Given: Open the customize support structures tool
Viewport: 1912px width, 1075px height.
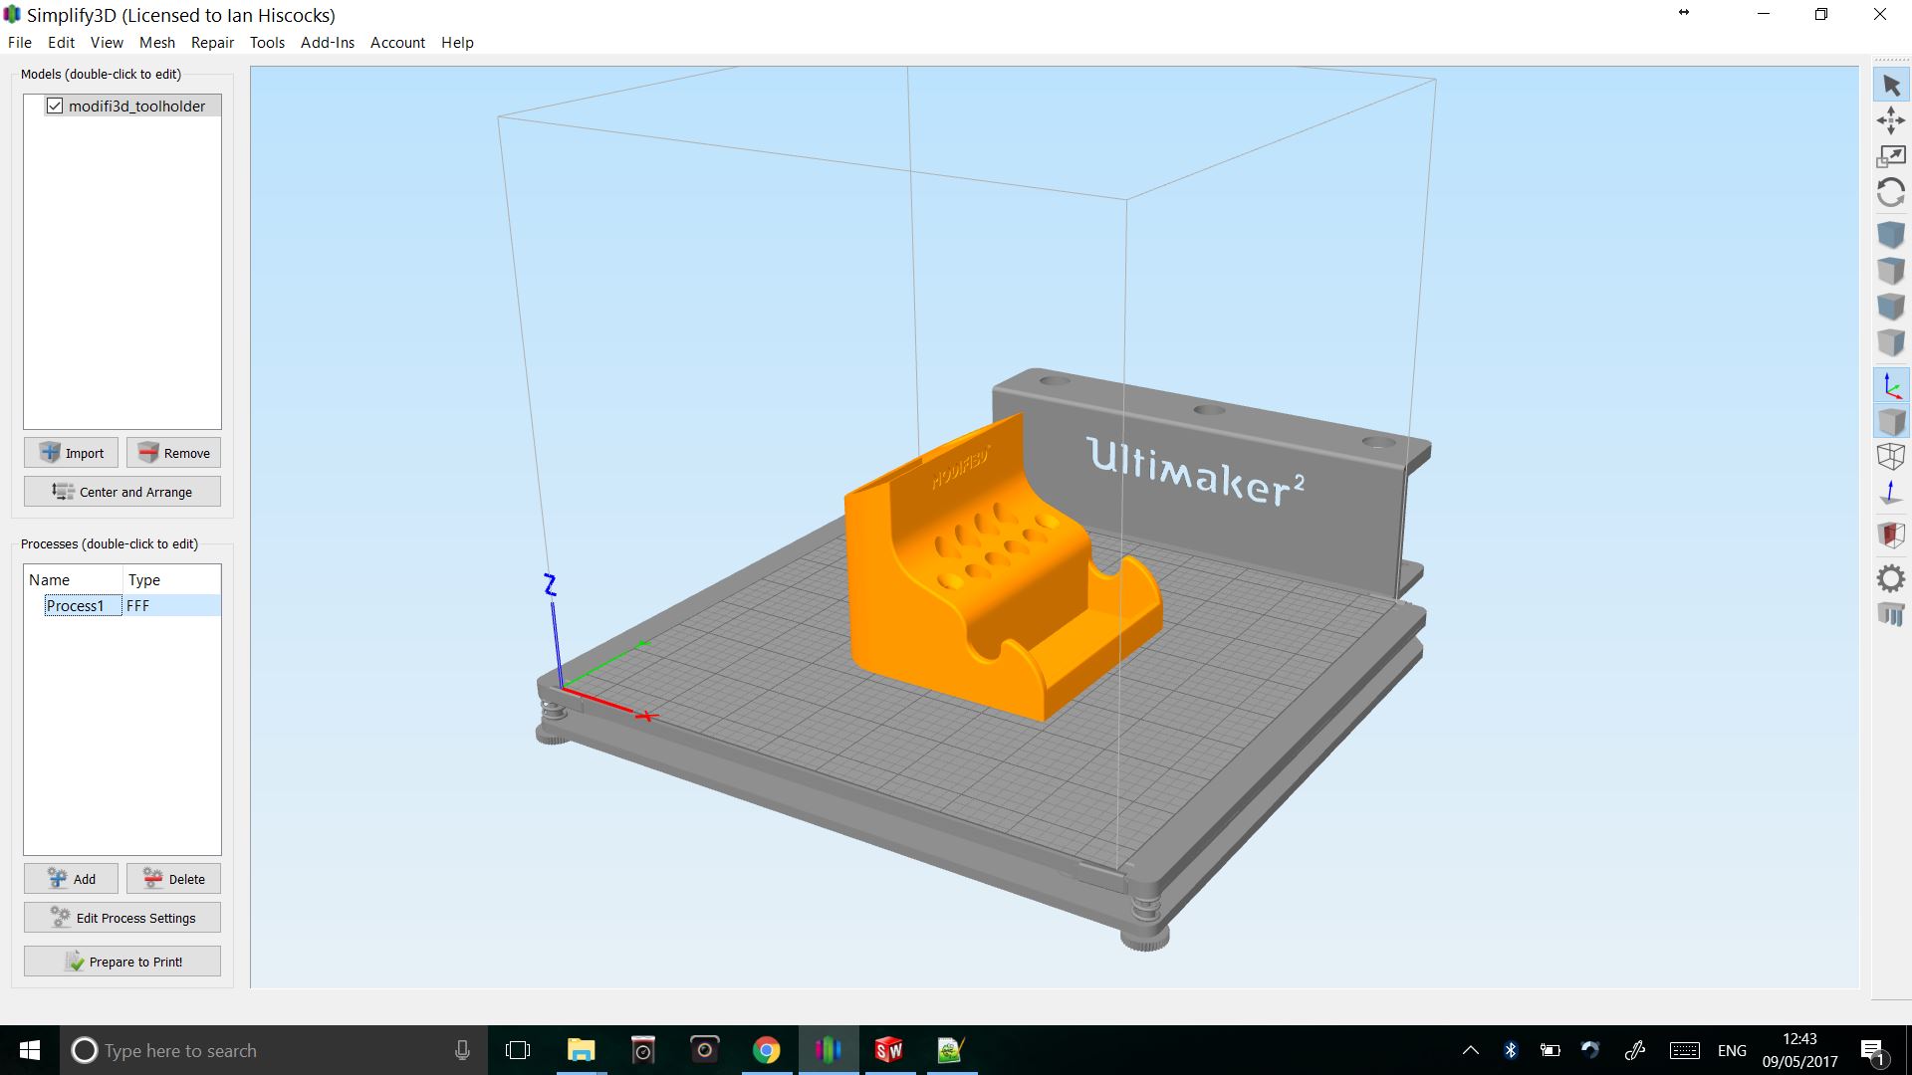Looking at the screenshot, I should [1890, 614].
